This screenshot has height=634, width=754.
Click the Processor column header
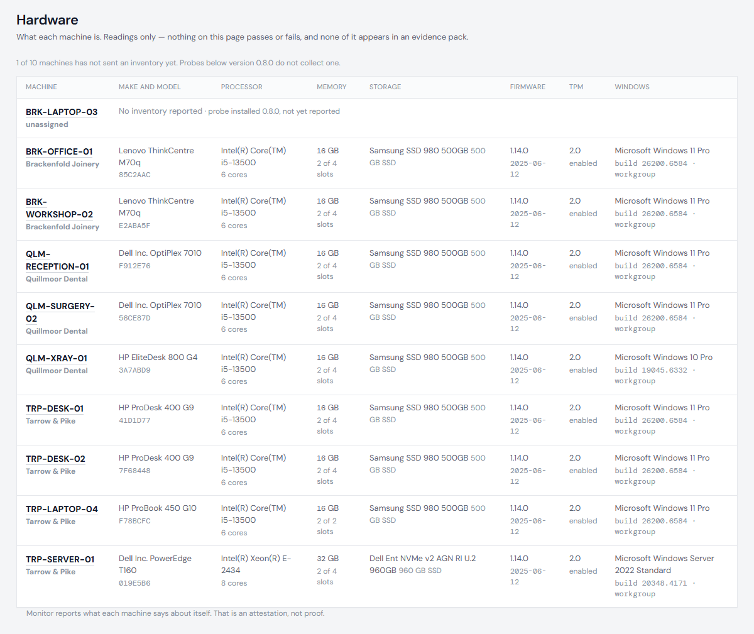point(242,87)
